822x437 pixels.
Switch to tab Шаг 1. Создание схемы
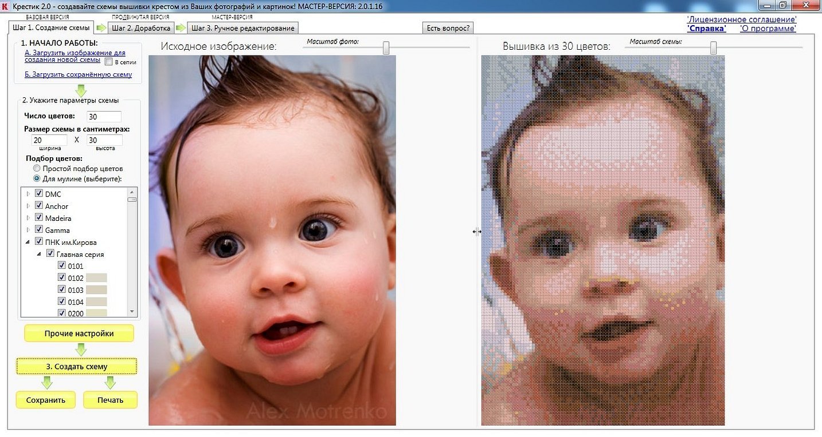pos(51,27)
